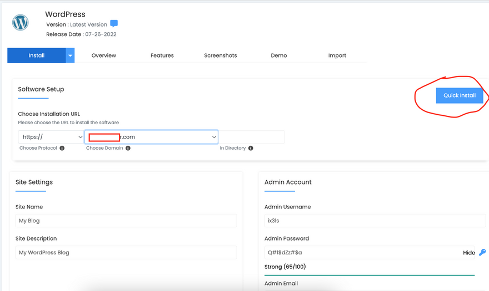
Task: Click the Quick Install button
Action: (459, 95)
